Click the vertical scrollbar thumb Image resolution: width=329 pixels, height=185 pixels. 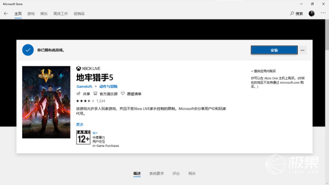[327, 34]
